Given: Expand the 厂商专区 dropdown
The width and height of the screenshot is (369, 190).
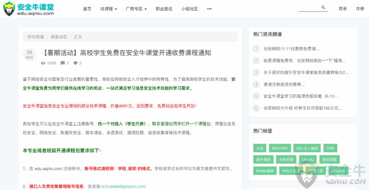Looking at the screenshot, I should [136, 9].
